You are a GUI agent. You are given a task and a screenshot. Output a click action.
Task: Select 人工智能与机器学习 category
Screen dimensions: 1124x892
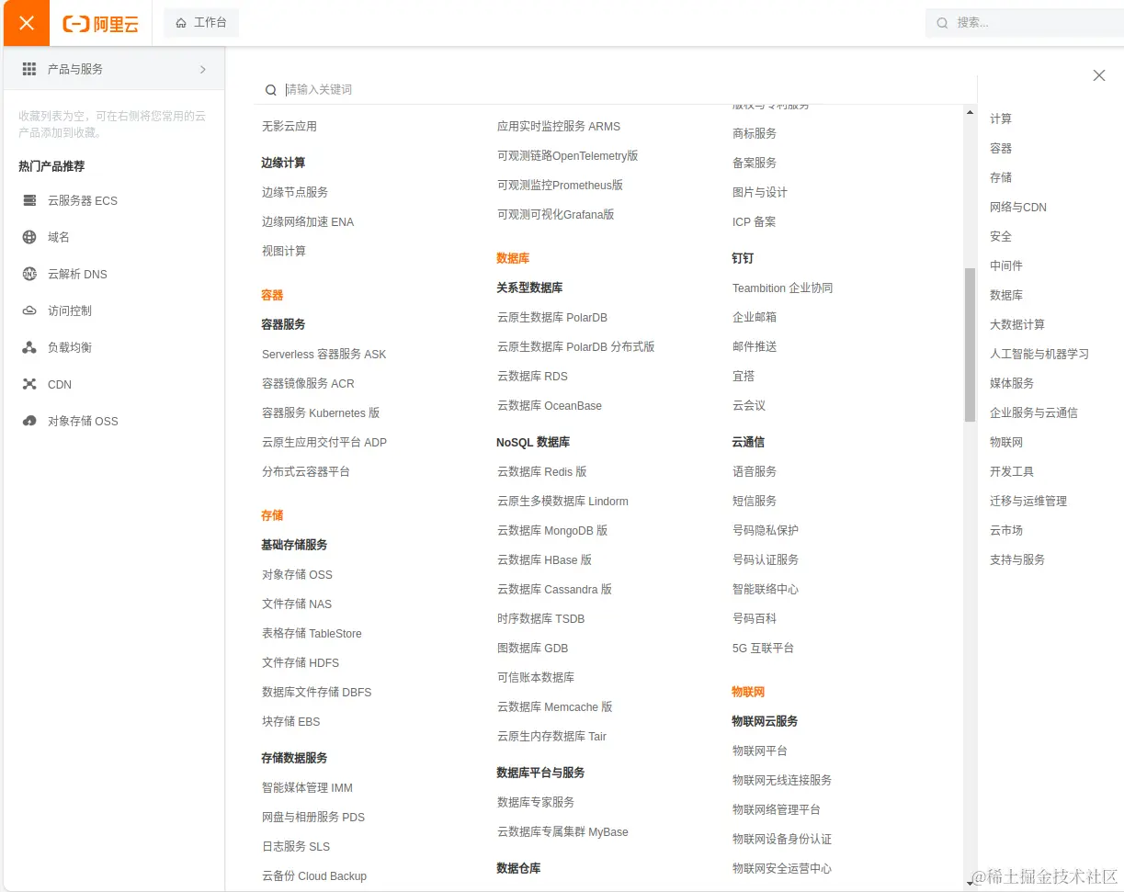(1039, 354)
